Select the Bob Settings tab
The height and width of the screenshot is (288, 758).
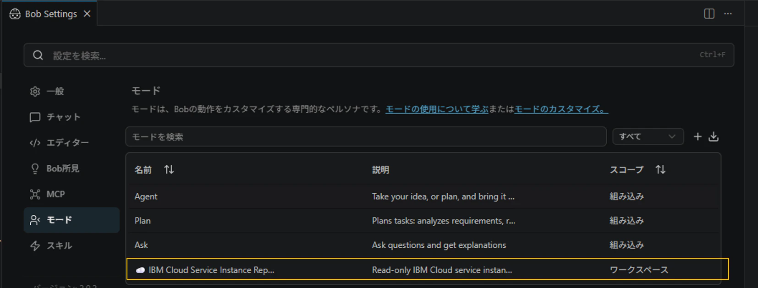point(50,14)
